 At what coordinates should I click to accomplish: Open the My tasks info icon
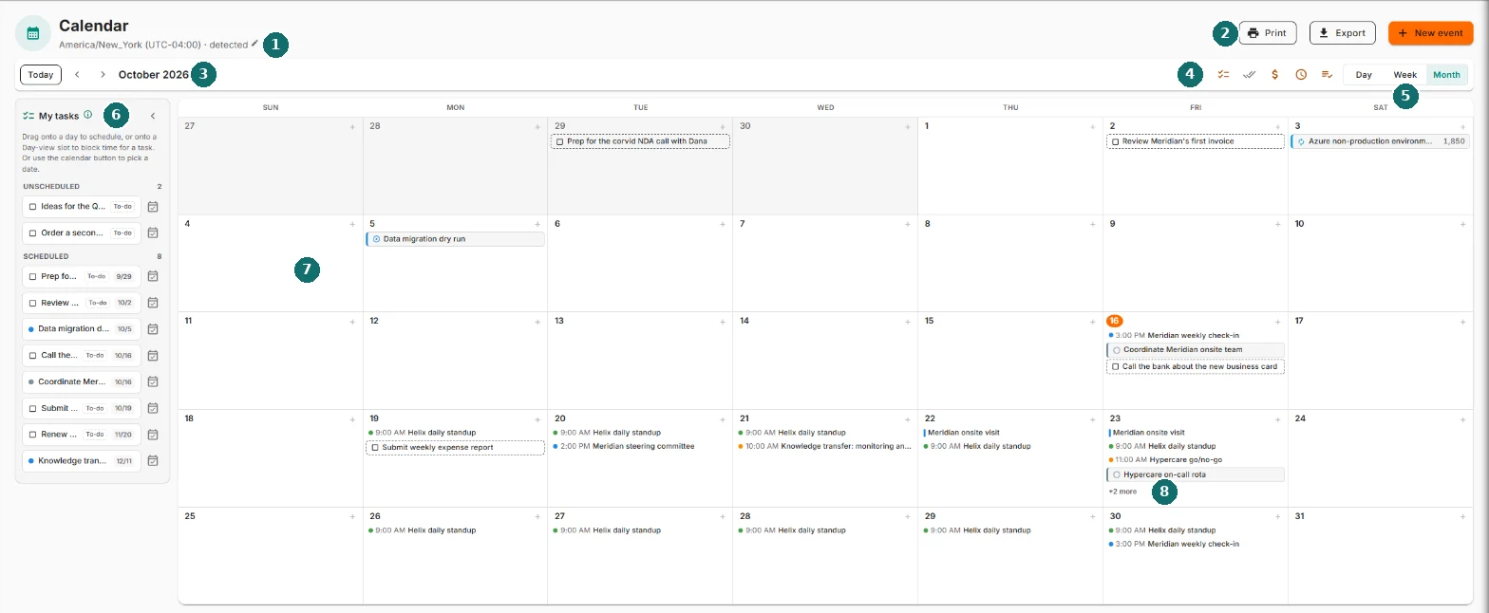click(x=87, y=115)
